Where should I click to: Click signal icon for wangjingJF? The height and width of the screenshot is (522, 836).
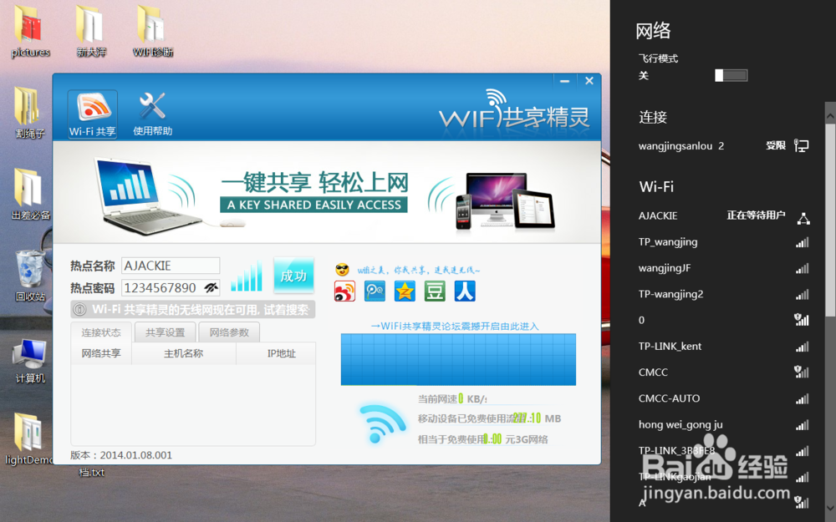pyautogui.click(x=803, y=268)
